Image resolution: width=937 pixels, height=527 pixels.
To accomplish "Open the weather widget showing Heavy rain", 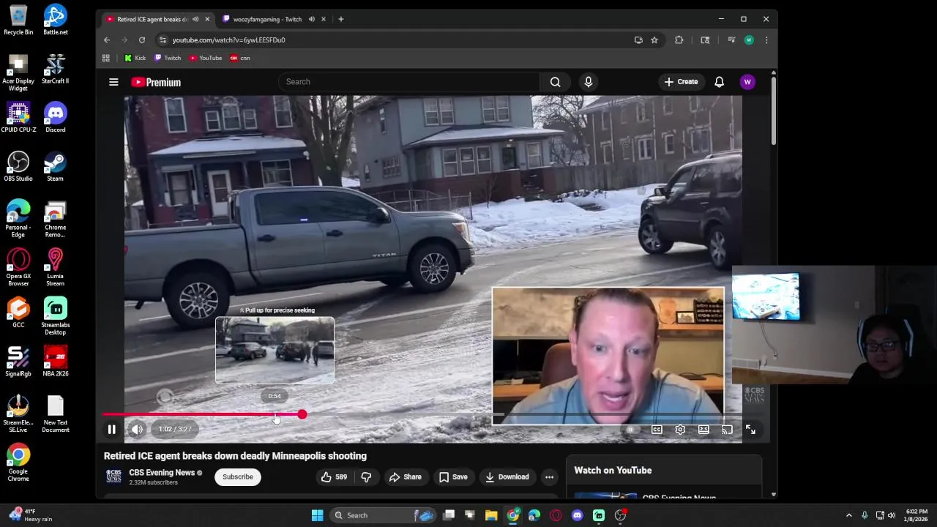I will tap(32, 515).
